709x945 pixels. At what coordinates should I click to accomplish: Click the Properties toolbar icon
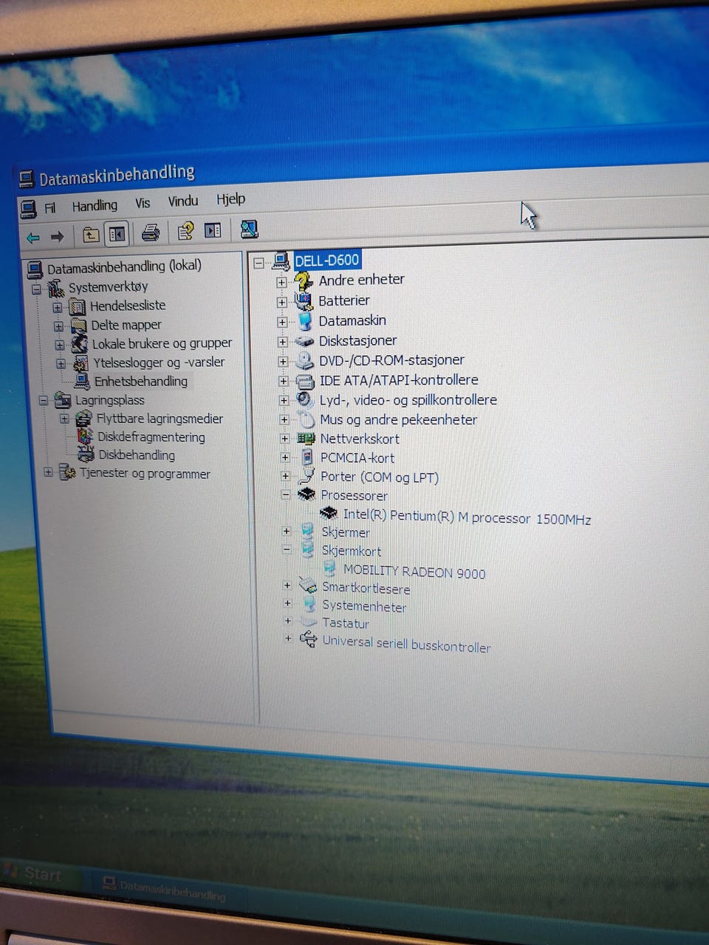click(x=185, y=232)
